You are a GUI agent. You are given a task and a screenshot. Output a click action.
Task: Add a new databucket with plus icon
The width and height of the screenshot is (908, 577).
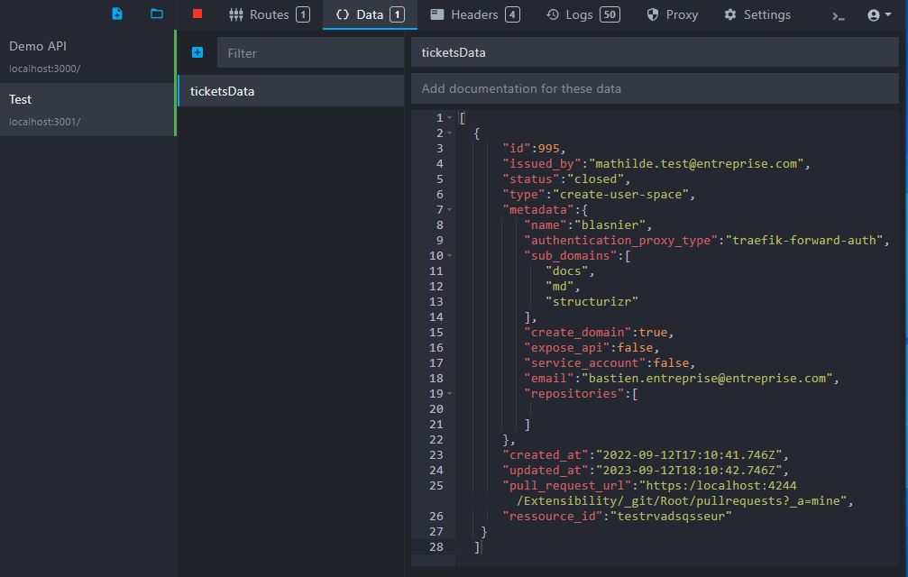(x=197, y=52)
